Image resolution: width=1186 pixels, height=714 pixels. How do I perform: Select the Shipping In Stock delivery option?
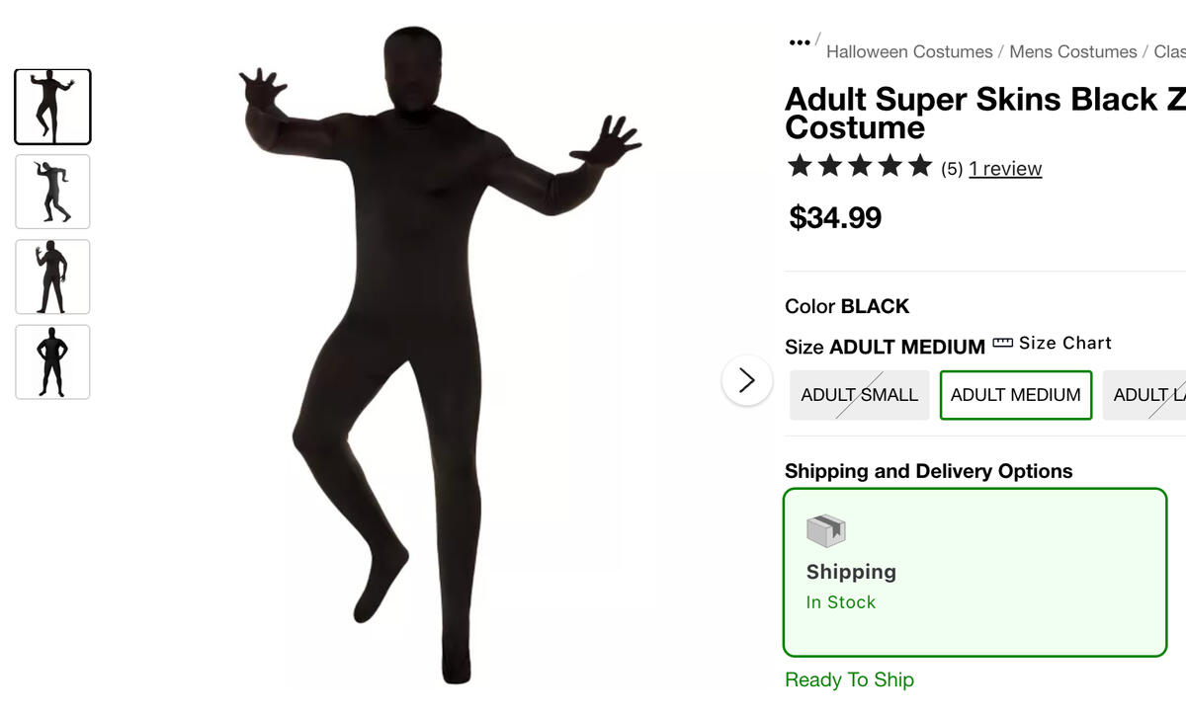(x=974, y=572)
